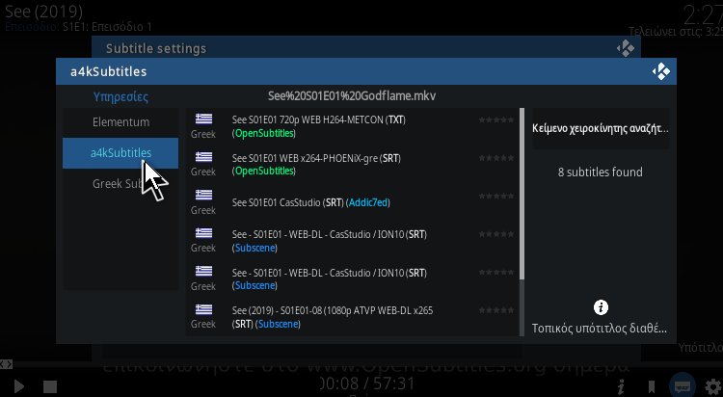Open video info icon in player bar
Viewport: 723px width, 397px height.
[x=621, y=386]
